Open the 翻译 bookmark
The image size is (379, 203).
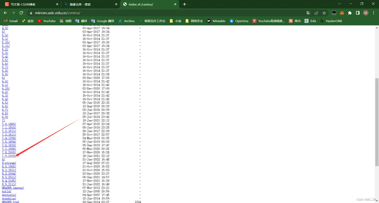[81, 21]
